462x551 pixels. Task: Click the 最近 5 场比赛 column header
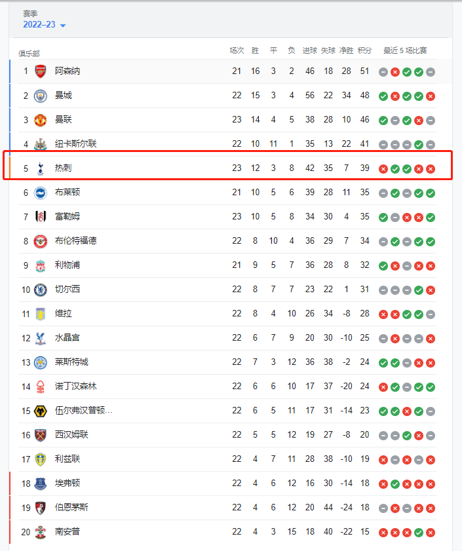(405, 50)
